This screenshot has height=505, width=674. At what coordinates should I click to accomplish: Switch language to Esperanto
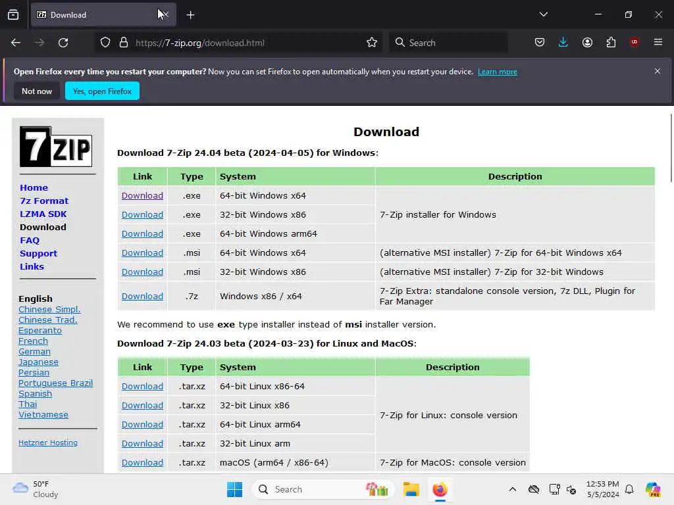40,331
